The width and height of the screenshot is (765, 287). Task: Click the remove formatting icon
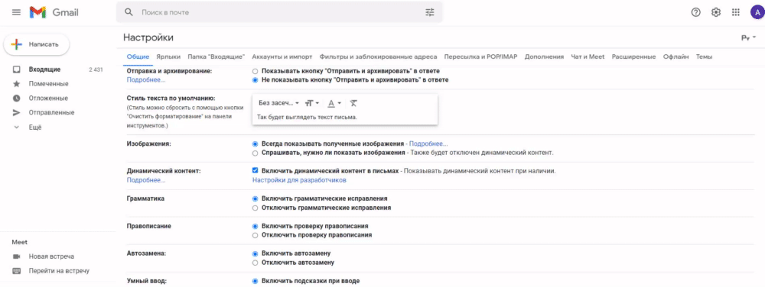[353, 103]
